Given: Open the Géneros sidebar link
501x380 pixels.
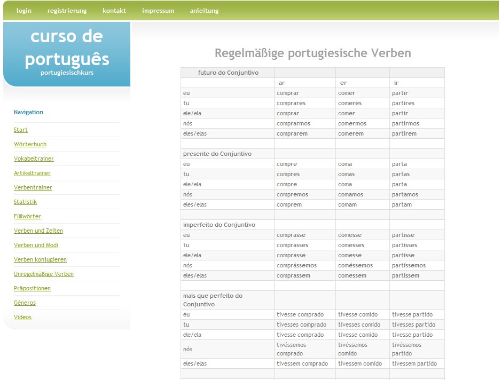Looking at the screenshot, I should pyautogui.click(x=25, y=303).
